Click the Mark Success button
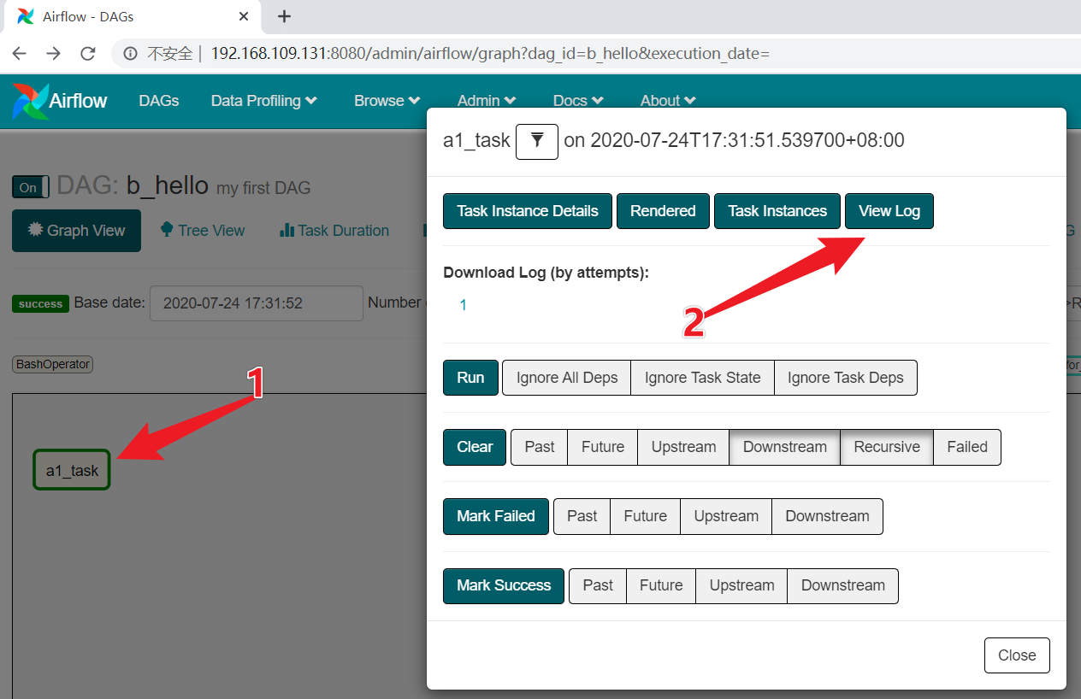1081x699 pixels. tap(503, 585)
